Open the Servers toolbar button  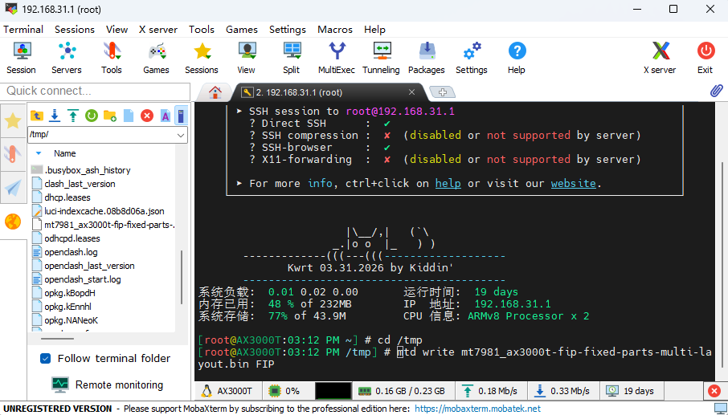point(67,58)
